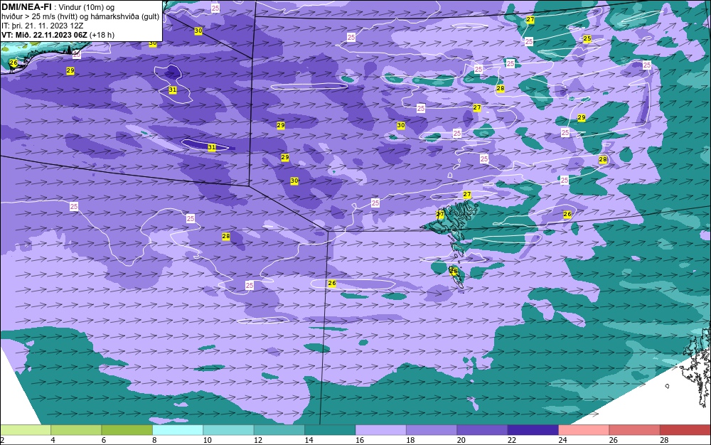Click the 20–22 violet legend swatch
Image resolution: width=711 pixels, height=445 pixels.
483,430
